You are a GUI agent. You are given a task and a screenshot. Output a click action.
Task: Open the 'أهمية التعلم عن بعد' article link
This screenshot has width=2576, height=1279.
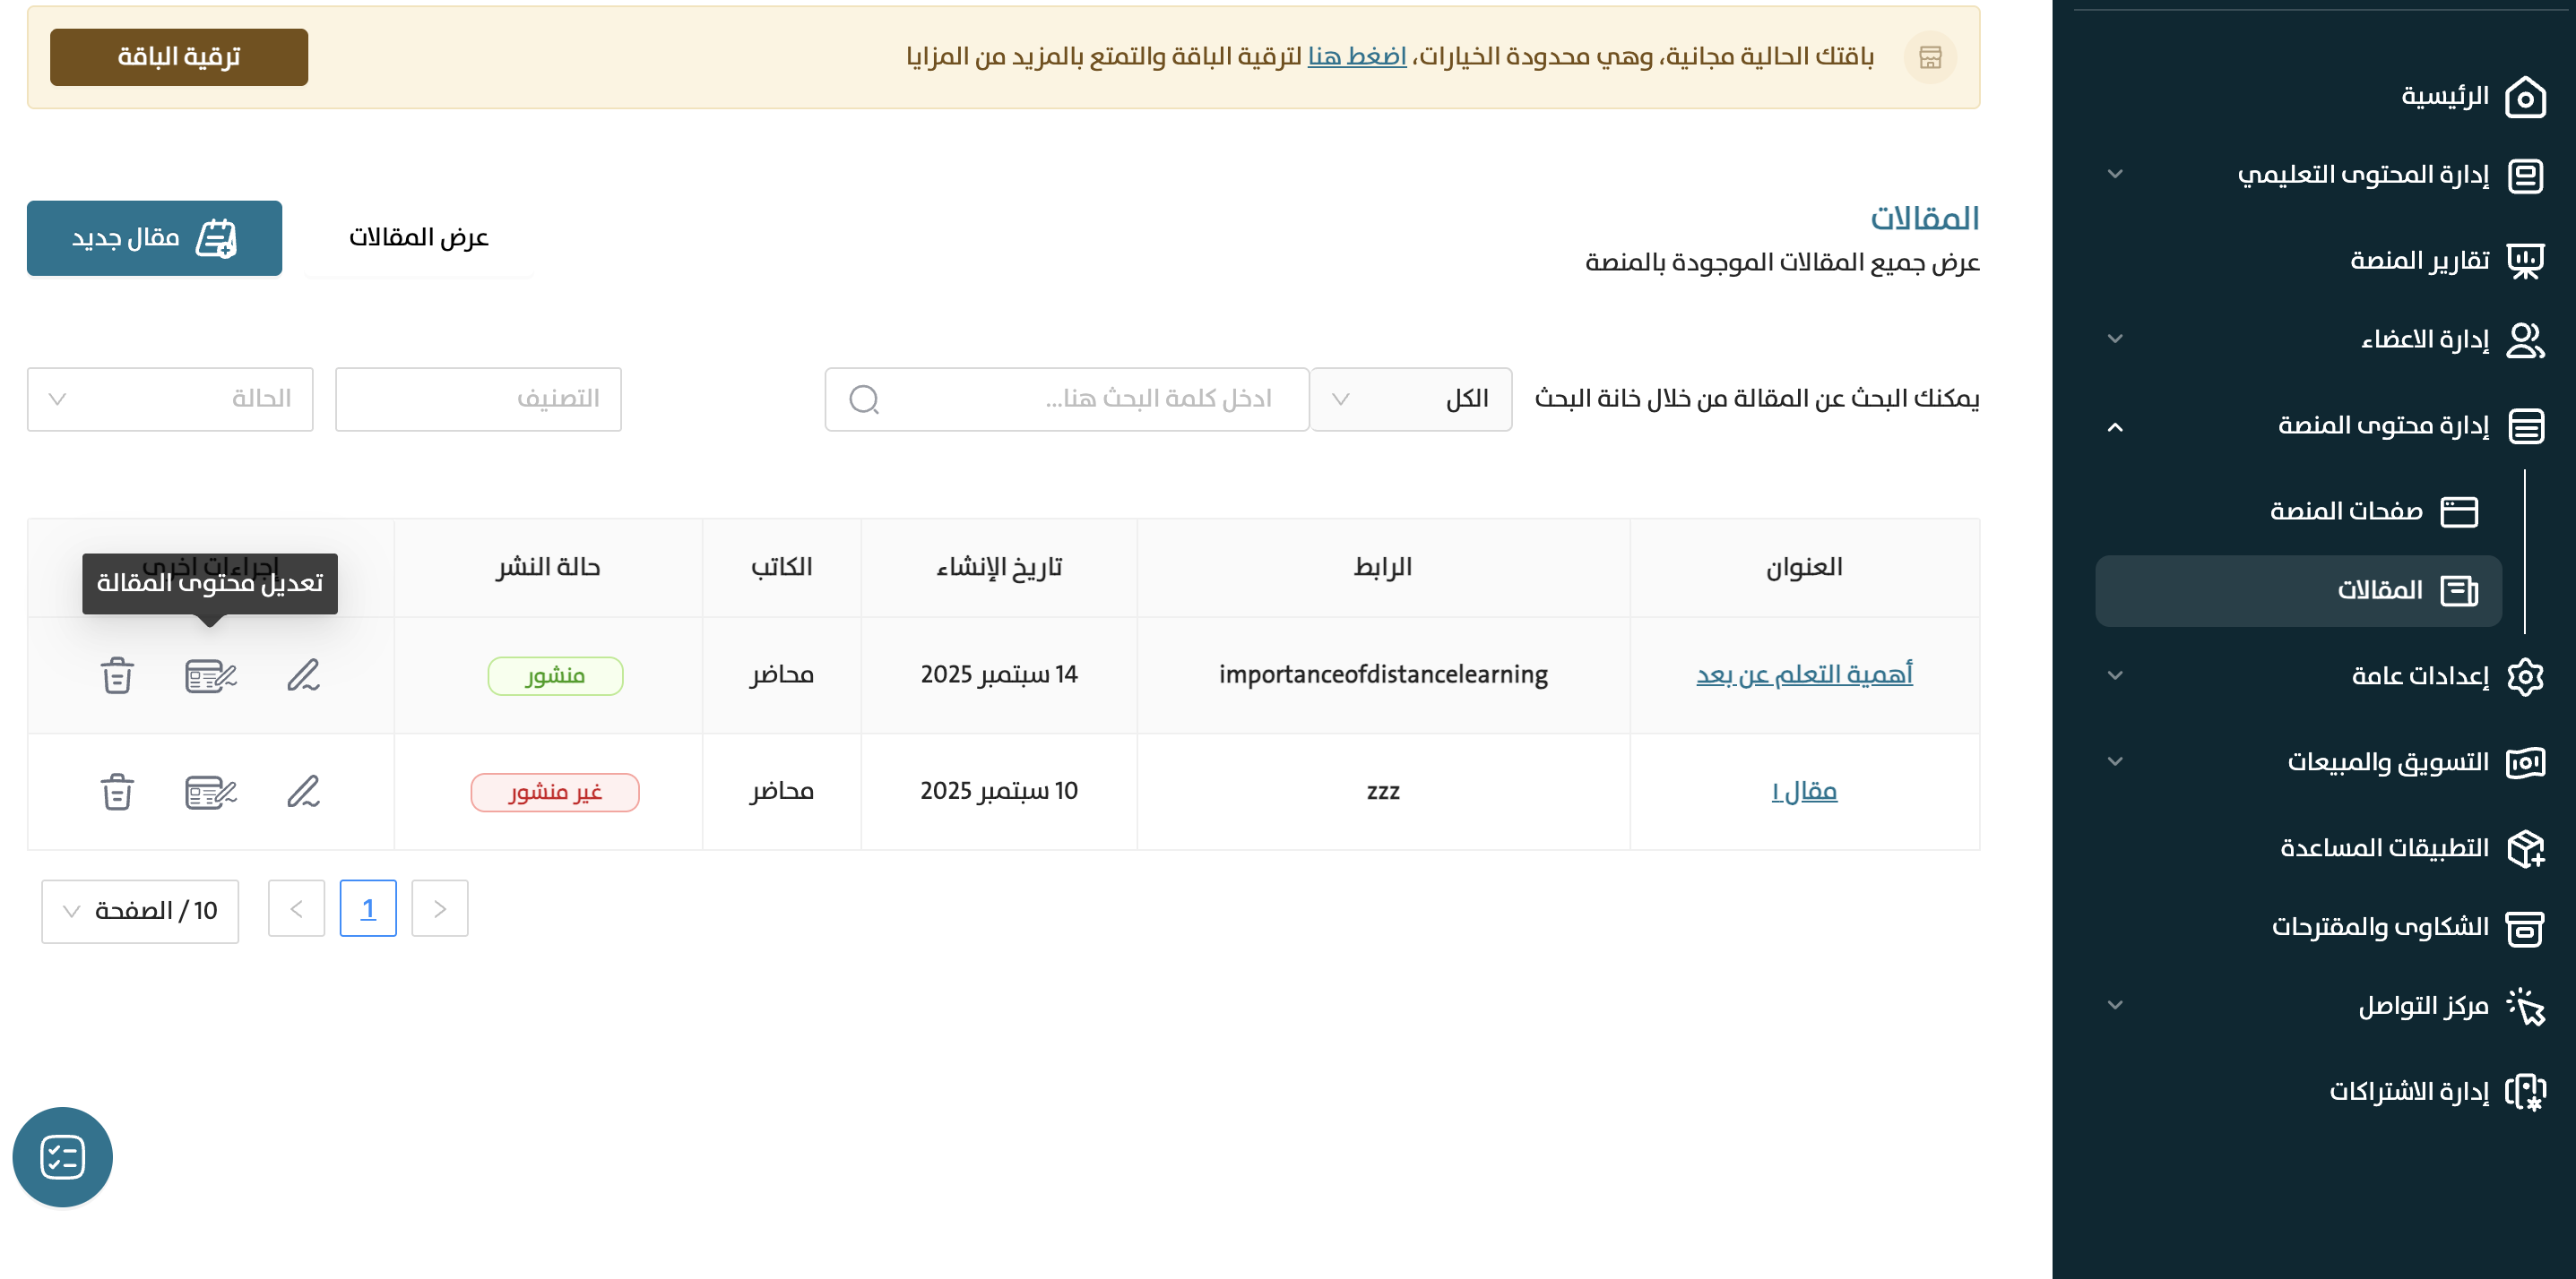(1803, 674)
